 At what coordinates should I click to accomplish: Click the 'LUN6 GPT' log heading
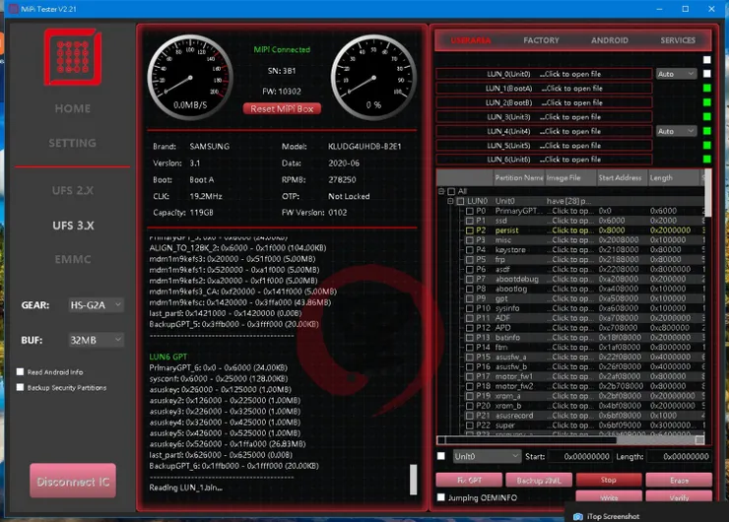pyautogui.click(x=168, y=357)
